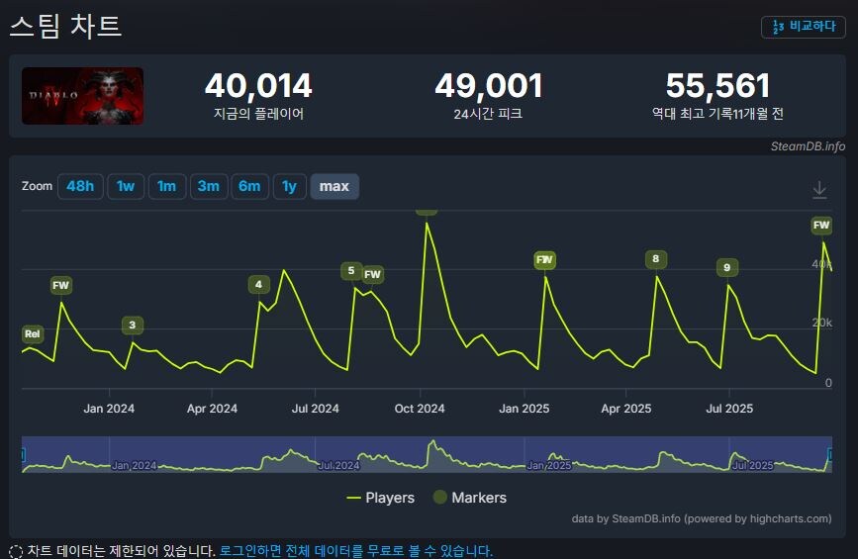Image resolution: width=858 pixels, height=559 pixels.
Task: Click the 40,014 current players number
Action: click(x=258, y=86)
